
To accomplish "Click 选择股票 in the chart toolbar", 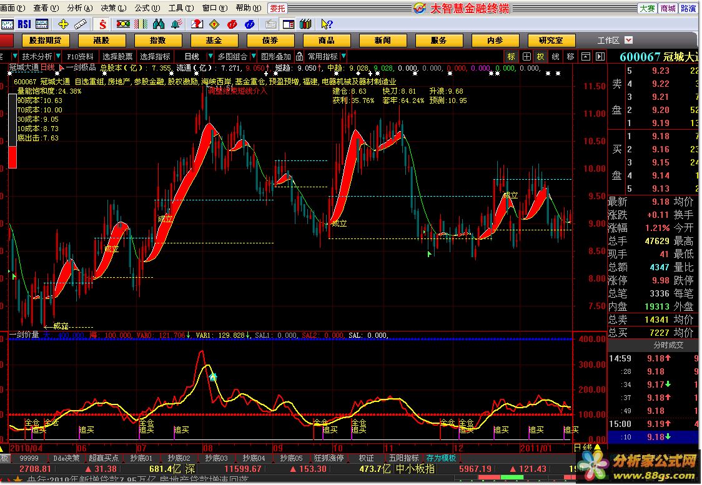I will pos(117,56).
